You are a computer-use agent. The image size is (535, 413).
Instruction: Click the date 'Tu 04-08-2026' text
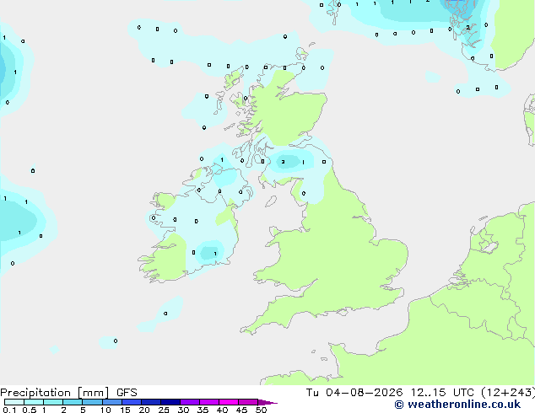[354, 393]
